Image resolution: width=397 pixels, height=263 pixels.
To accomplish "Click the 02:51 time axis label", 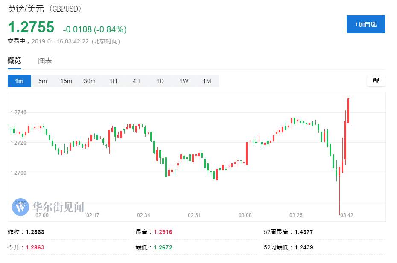I will pyautogui.click(x=194, y=215).
